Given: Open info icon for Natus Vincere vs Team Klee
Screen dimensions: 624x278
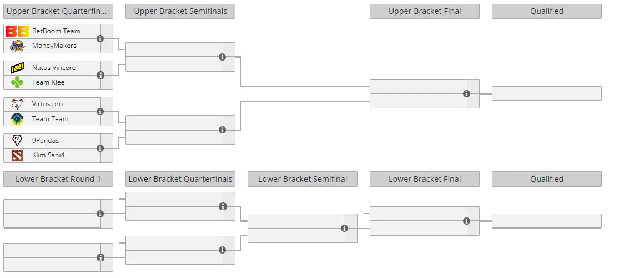Looking at the screenshot, I should 100,75.
